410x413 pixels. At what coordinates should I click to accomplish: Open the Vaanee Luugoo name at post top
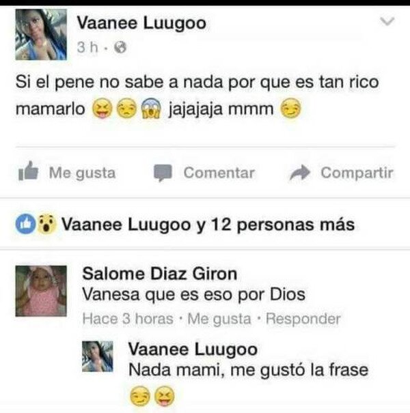(x=141, y=23)
